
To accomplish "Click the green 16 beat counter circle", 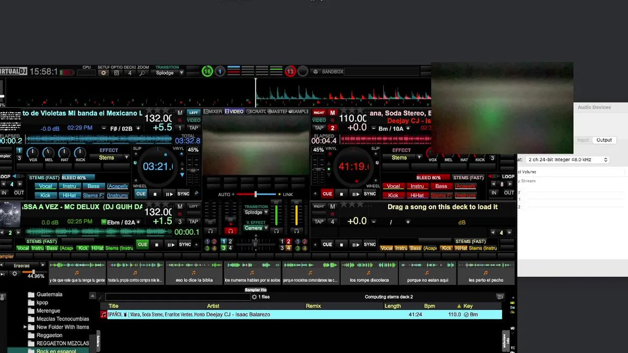I will coord(208,72).
